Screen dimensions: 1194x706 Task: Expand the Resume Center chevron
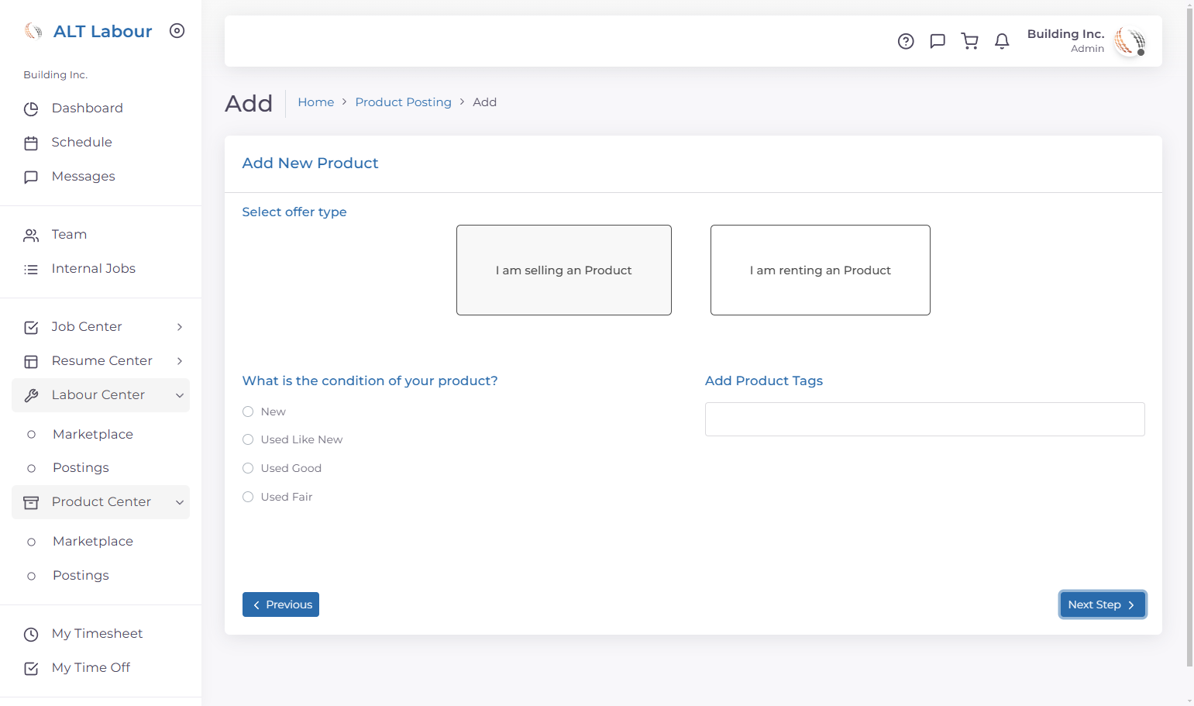(x=180, y=361)
